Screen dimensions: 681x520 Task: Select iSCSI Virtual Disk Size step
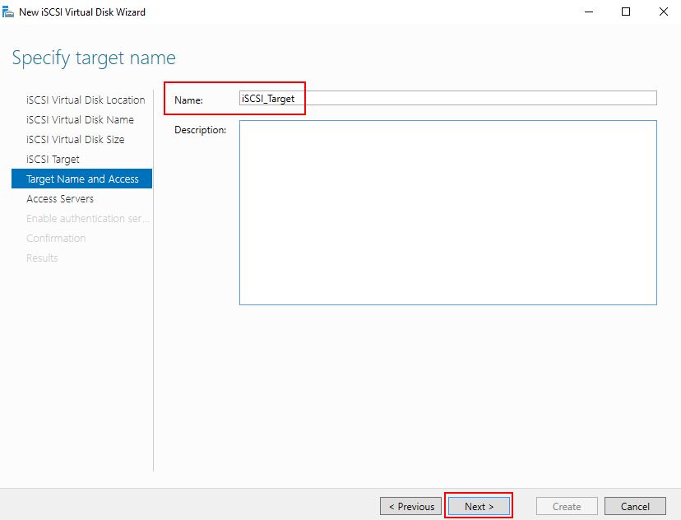[75, 139]
